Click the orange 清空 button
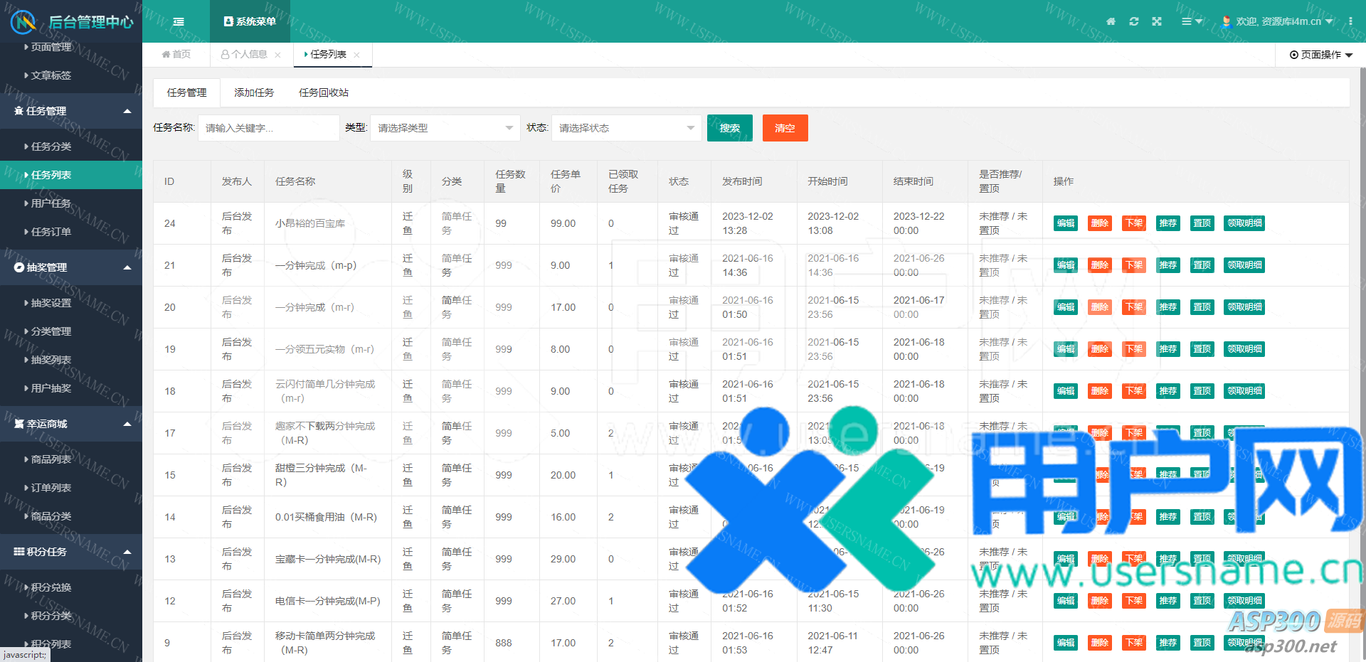Image resolution: width=1366 pixels, height=662 pixels. coord(785,128)
